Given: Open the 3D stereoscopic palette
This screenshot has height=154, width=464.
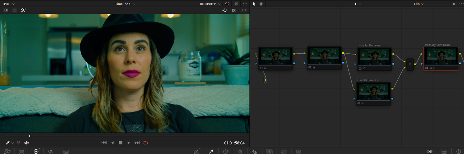Looking at the screenshot, I should 298,151.
